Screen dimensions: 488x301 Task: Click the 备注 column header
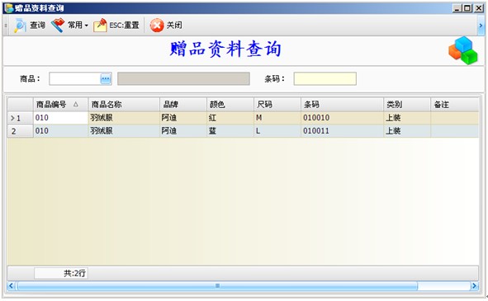point(455,105)
